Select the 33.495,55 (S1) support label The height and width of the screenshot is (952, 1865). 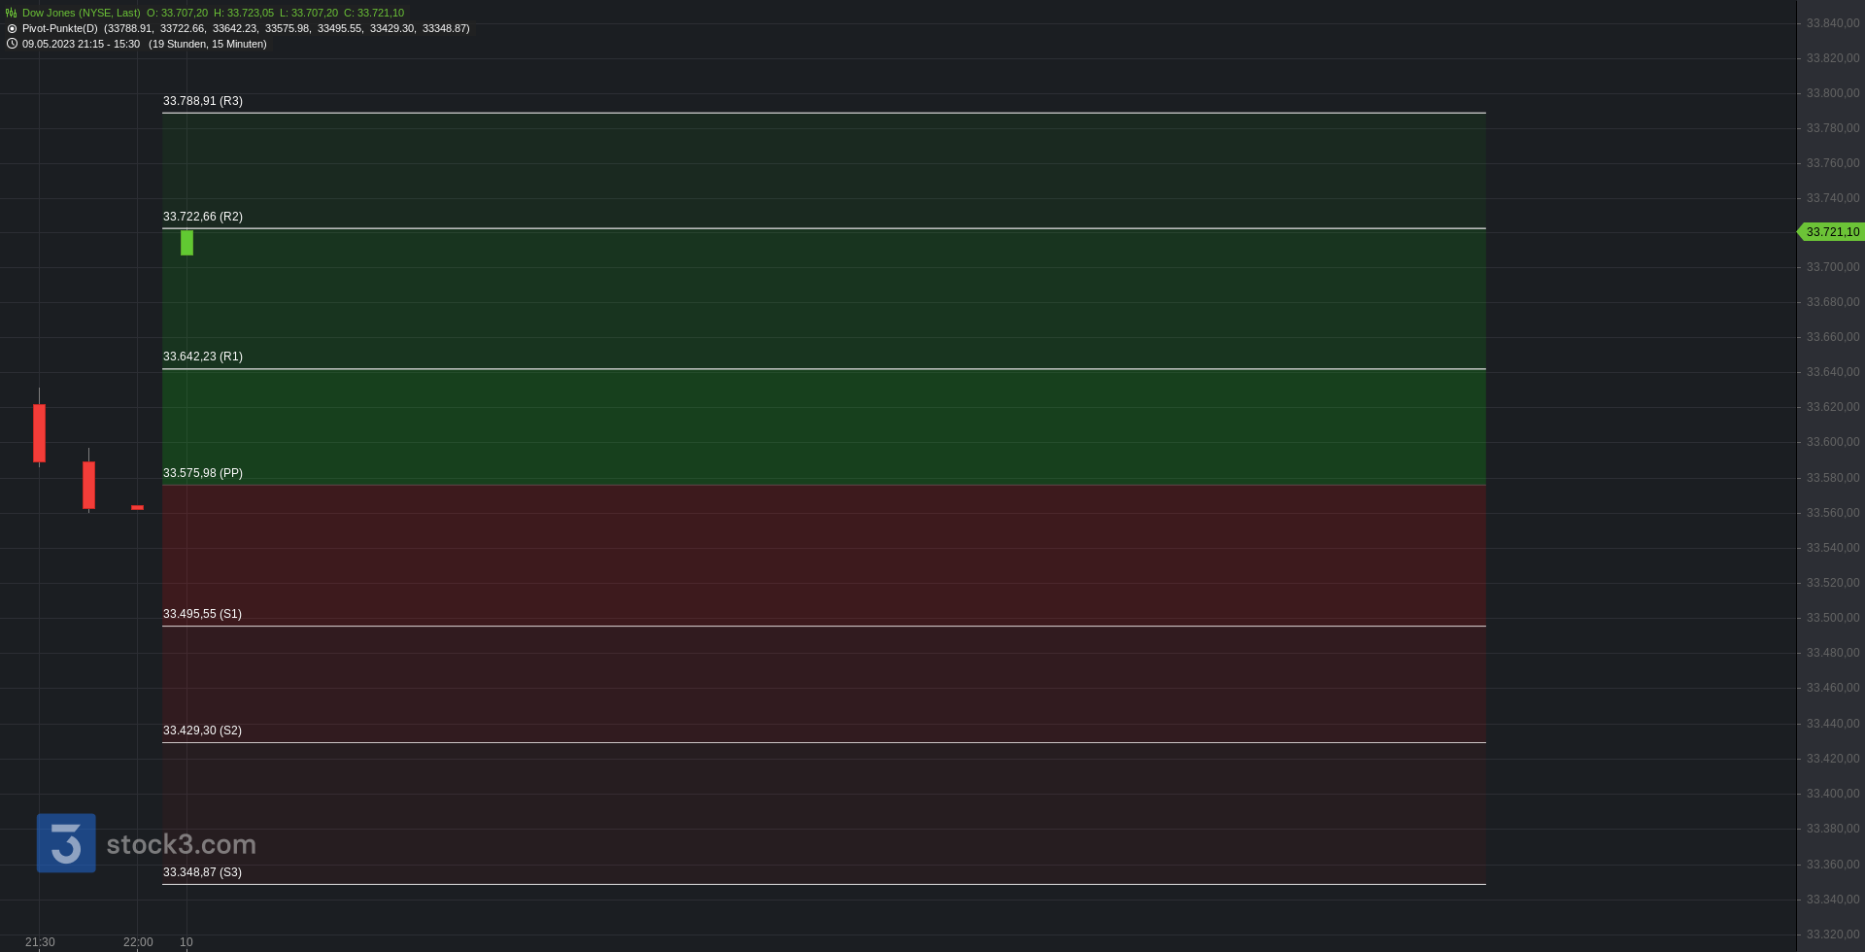pyautogui.click(x=202, y=614)
